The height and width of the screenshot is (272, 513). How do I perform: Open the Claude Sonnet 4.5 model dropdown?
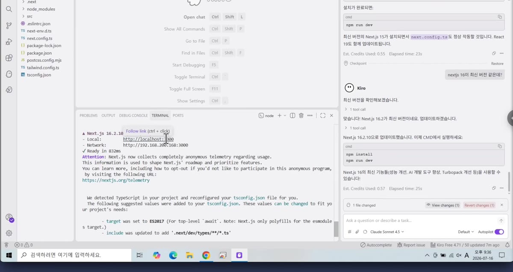tap(384, 232)
